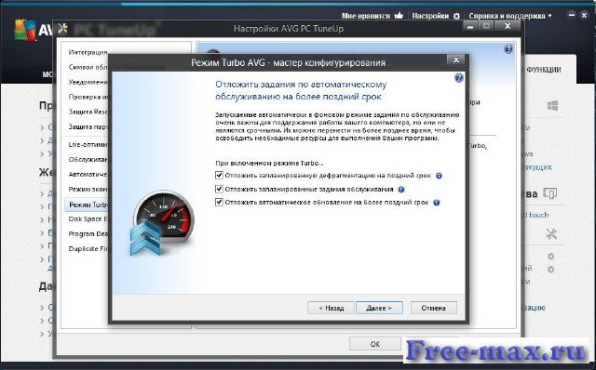Close the main AVG window
596x370 pixels.
point(584,15)
